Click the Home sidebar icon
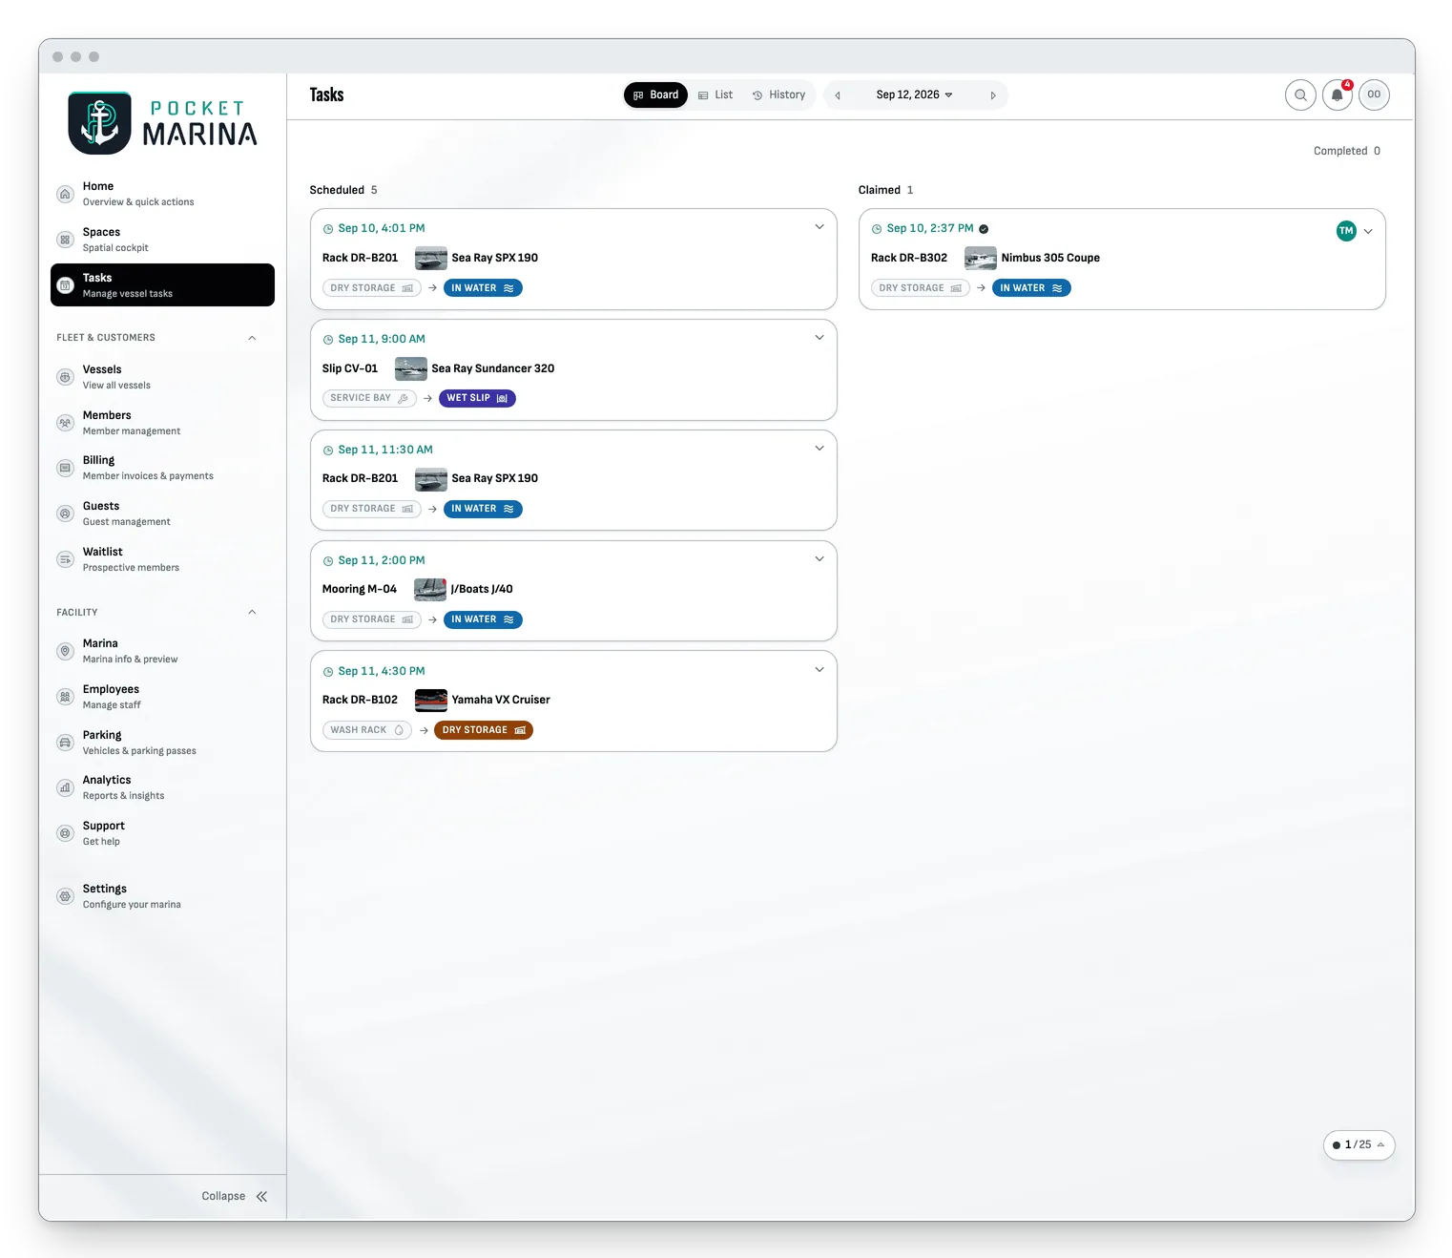Viewport: 1452px width, 1258px height. click(x=65, y=194)
